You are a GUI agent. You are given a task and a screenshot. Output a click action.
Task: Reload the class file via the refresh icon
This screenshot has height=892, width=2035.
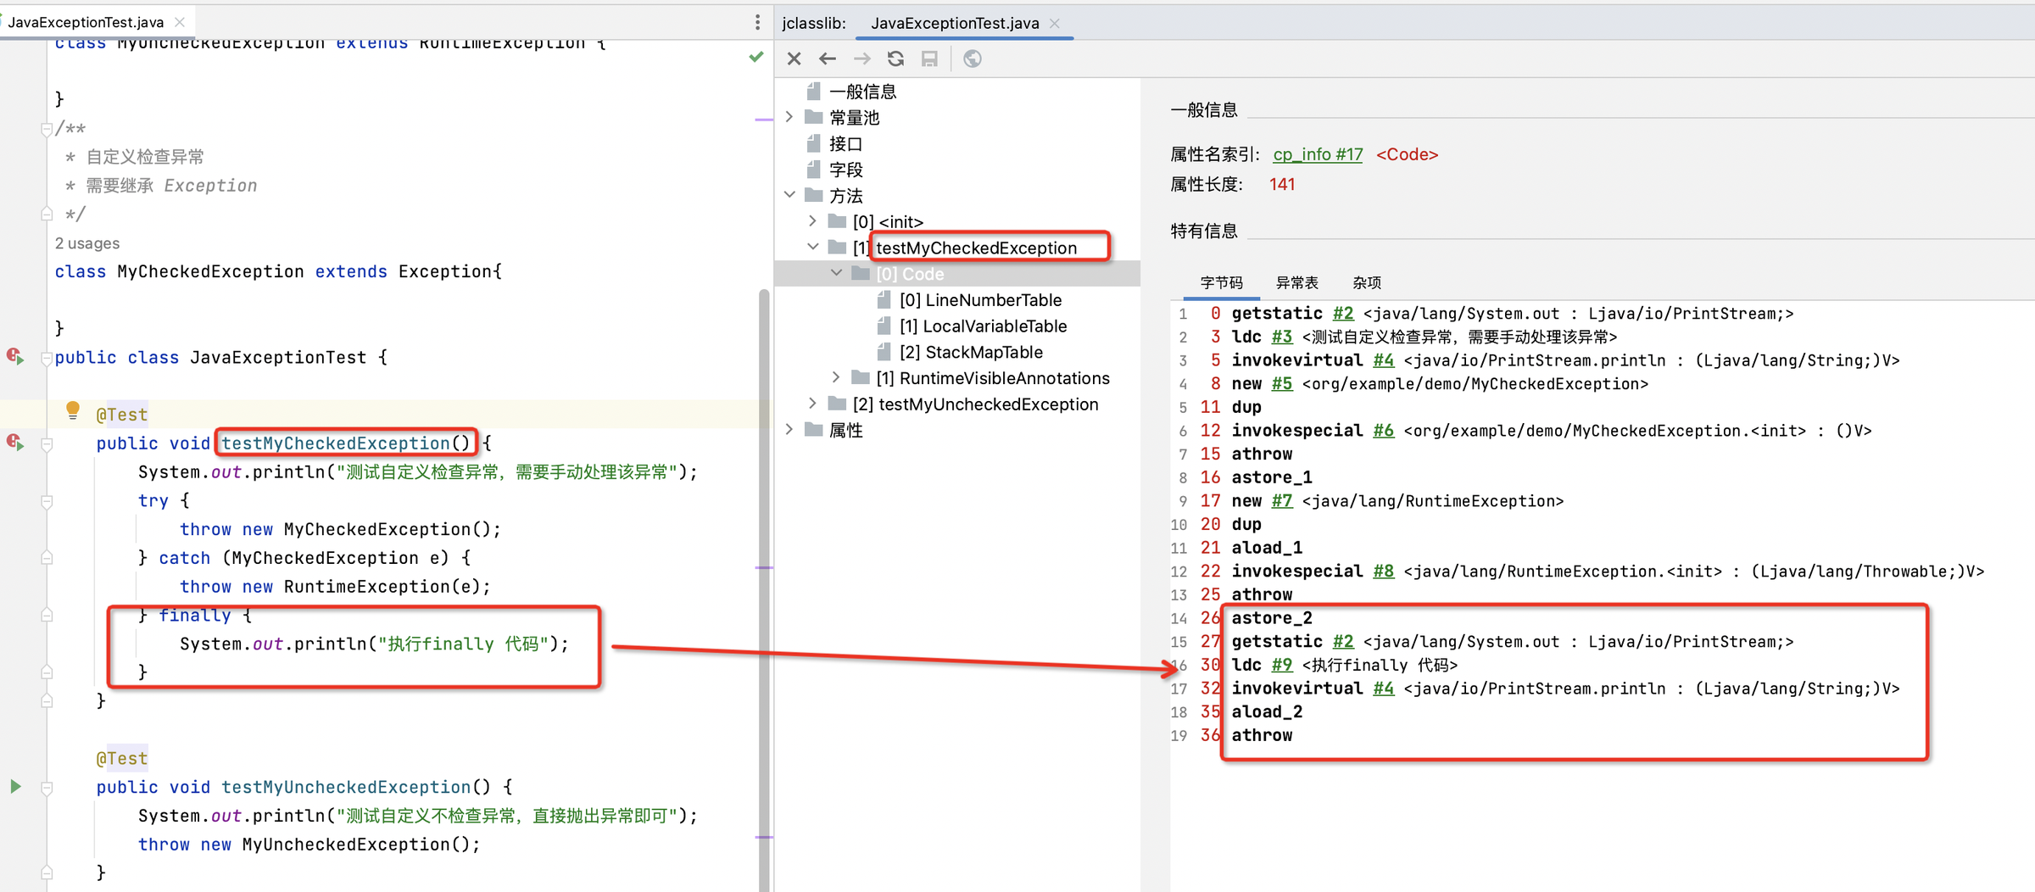pyautogui.click(x=895, y=59)
